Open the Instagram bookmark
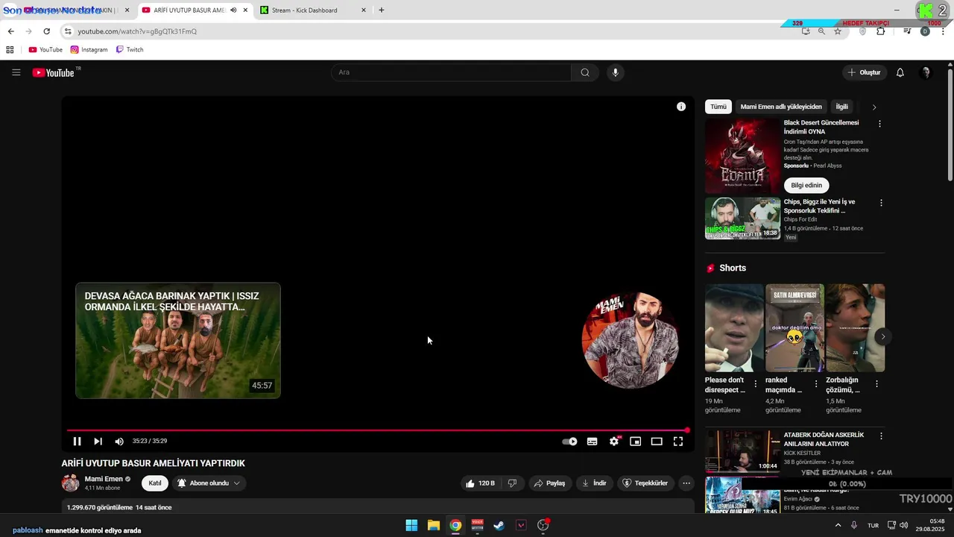The height and width of the screenshot is (537, 954). point(89,50)
